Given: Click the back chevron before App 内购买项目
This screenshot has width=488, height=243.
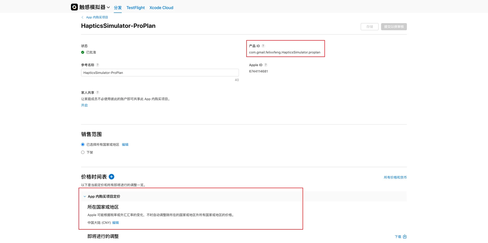Looking at the screenshot, I should point(82,17).
